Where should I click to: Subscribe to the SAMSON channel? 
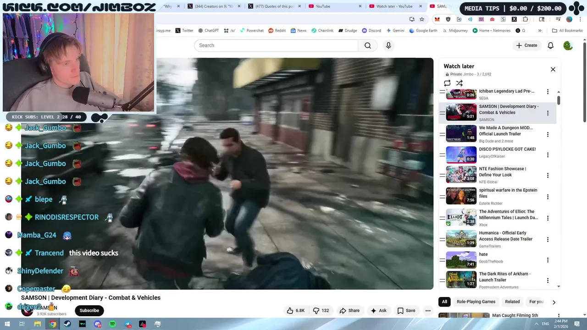pos(89,310)
